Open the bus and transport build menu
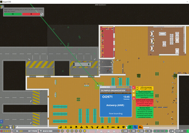Image resolution: width=189 pixels, height=133 pixels. [71, 127]
